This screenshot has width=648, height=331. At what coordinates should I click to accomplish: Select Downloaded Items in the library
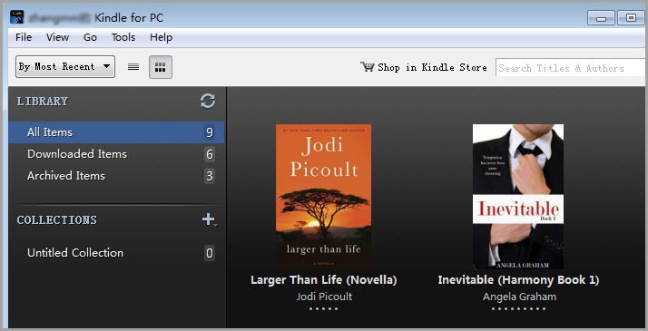(x=116, y=154)
